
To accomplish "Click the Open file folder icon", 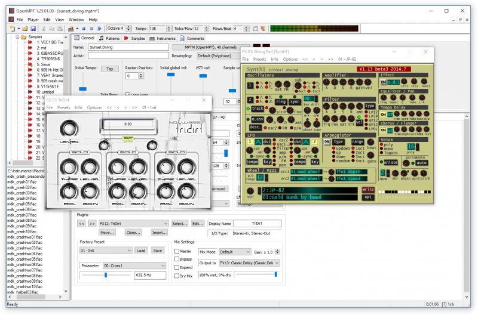I will click(x=25, y=29).
